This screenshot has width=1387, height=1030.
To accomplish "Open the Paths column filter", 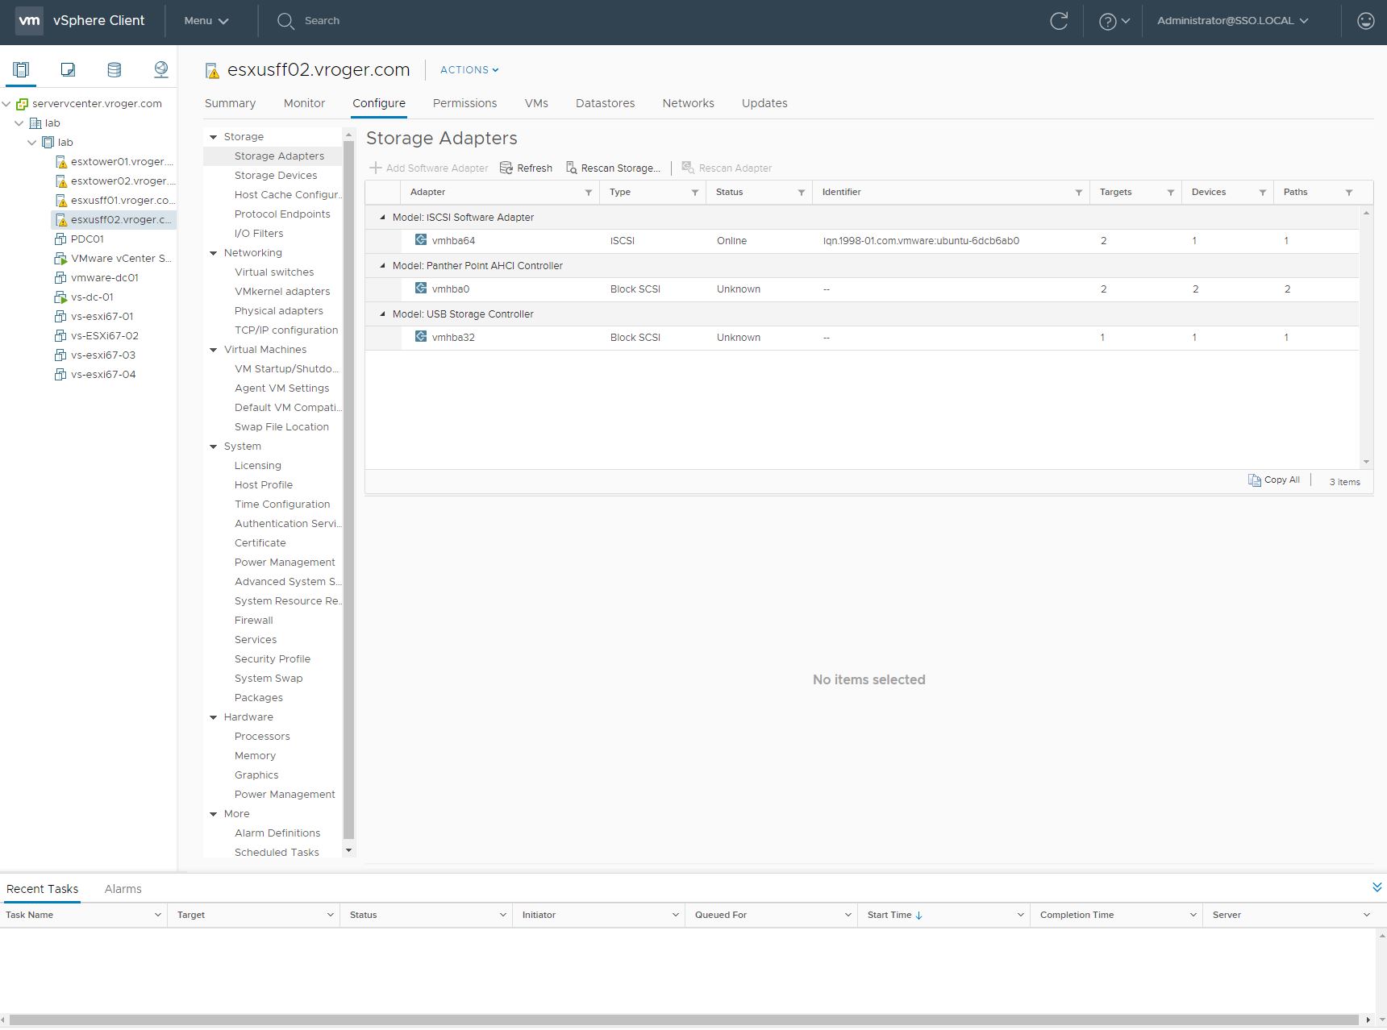I will tap(1349, 193).
